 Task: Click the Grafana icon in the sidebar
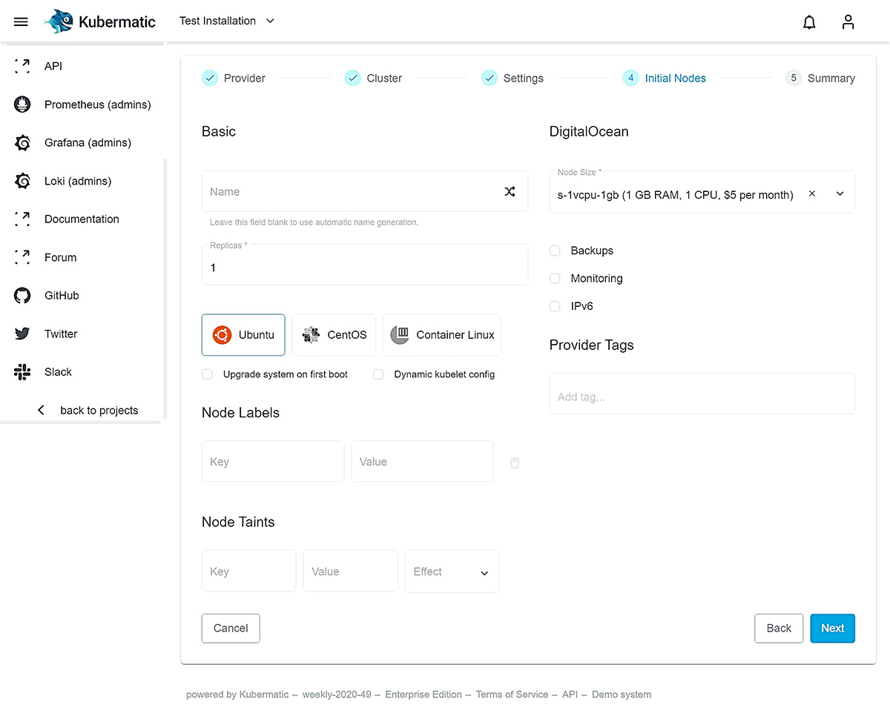click(22, 142)
